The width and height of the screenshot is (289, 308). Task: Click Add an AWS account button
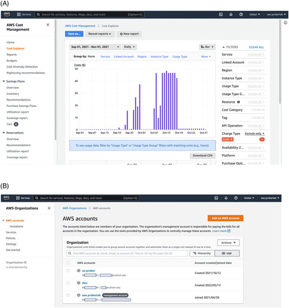click(225, 218)
